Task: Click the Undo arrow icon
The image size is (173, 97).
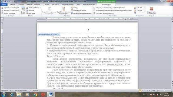Action: point(8,1)
